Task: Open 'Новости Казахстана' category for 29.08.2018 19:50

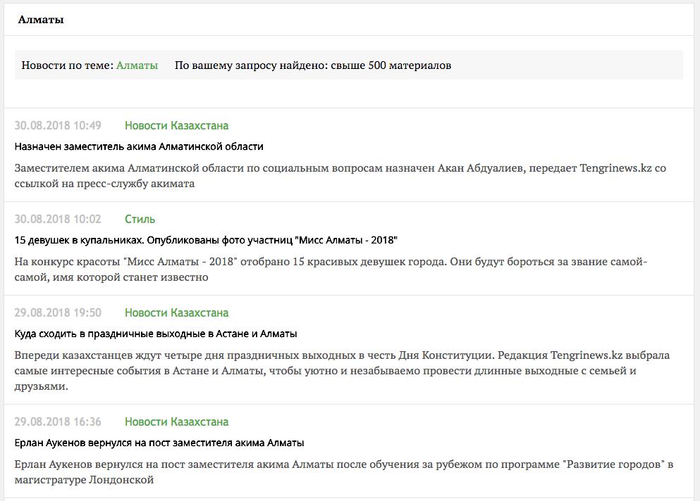Action: [x=176, y=313]
